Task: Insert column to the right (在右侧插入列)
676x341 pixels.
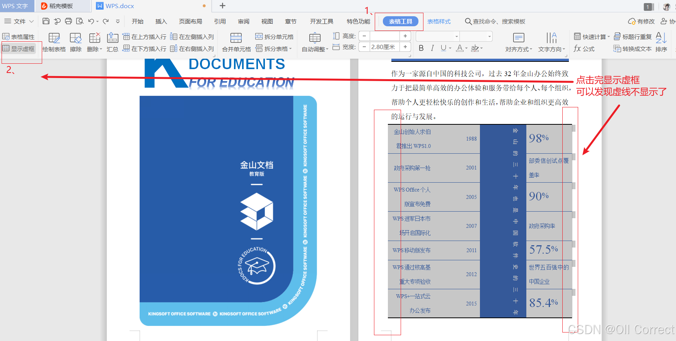Action: [192, 49]
